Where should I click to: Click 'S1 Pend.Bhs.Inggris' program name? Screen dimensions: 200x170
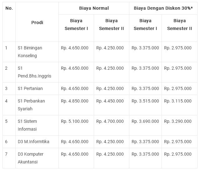34,72
